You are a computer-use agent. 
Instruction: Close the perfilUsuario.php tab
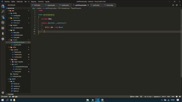[x=88, y=5]
